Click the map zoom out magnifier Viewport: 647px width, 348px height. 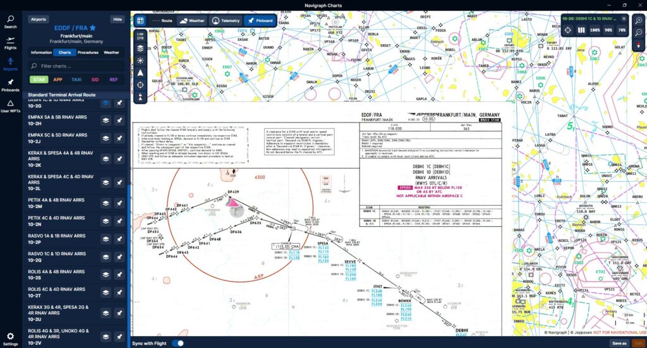[639, 33]
